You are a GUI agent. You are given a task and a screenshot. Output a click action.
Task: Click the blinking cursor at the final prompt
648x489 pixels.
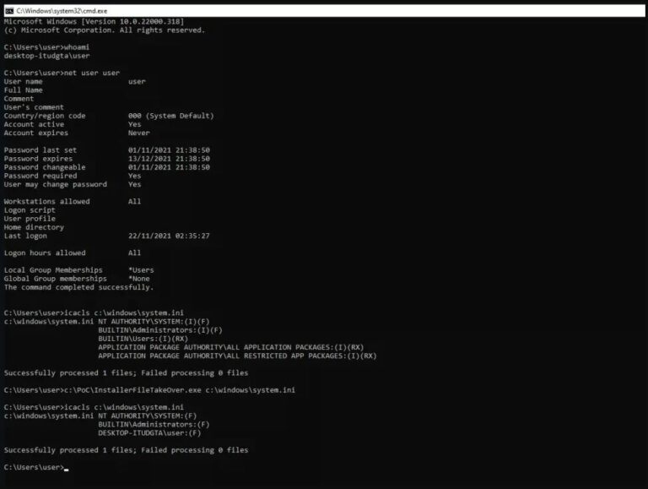[66, 467]
